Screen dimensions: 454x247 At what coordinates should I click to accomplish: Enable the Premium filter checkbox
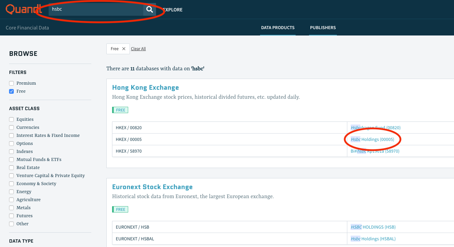click(x=11, y=83)
